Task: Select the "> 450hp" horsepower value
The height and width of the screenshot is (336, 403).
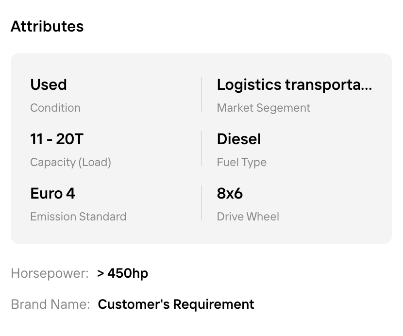Action: coord(122,273)
